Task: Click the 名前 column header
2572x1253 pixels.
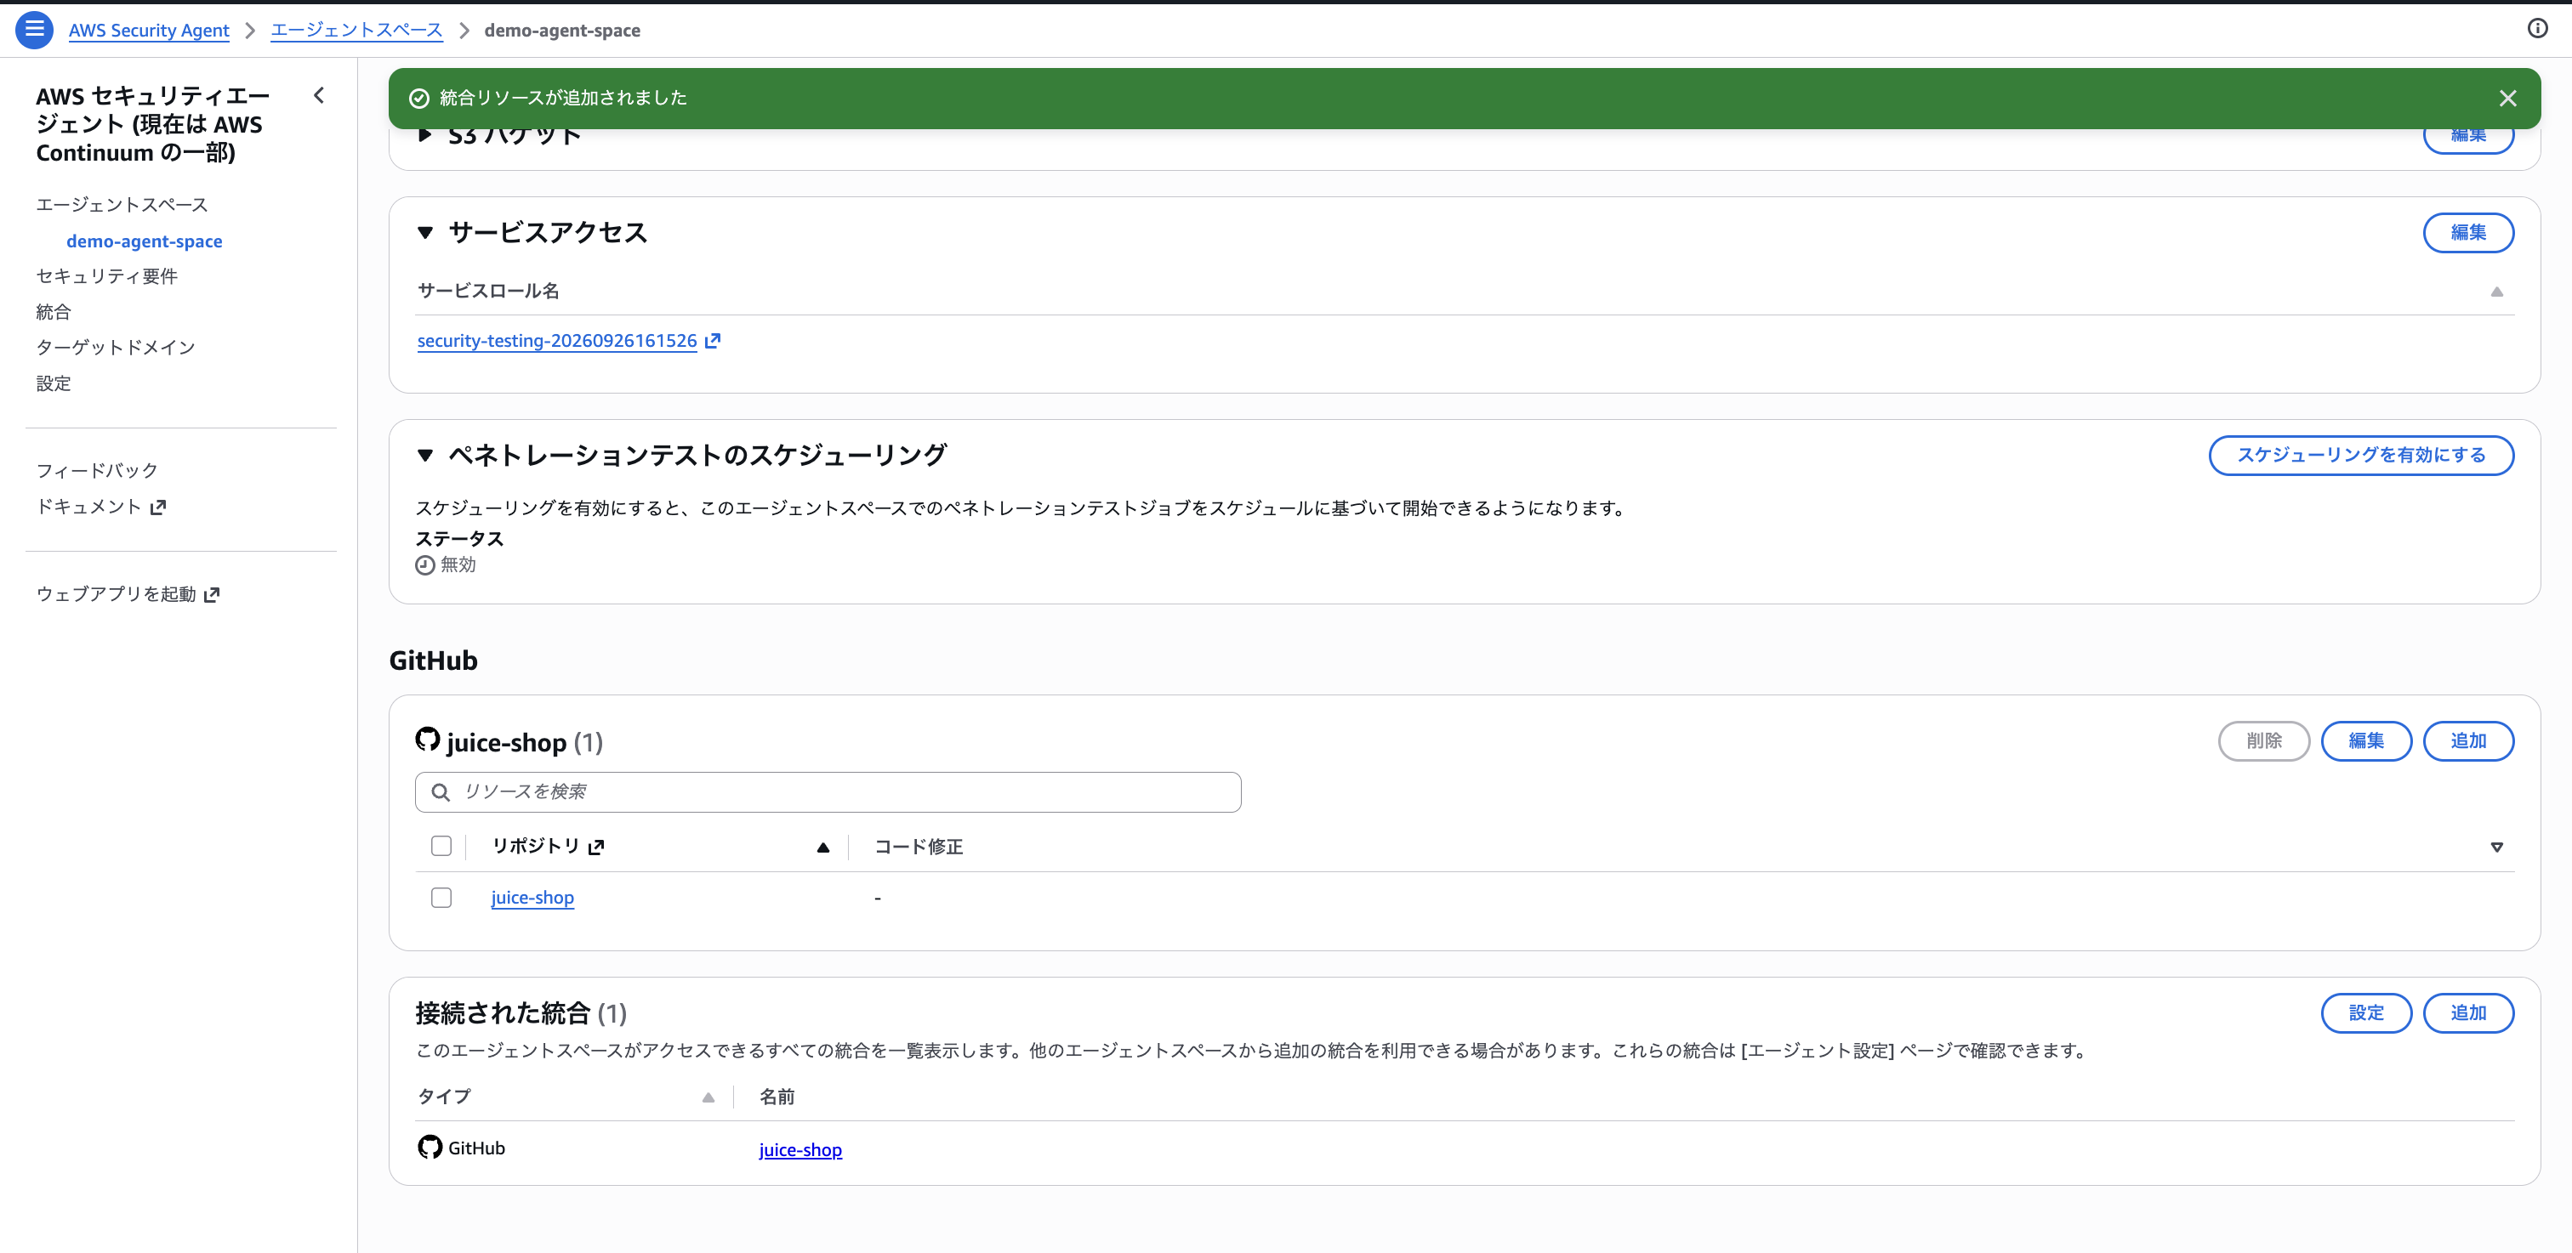Action: (777, 1097)
